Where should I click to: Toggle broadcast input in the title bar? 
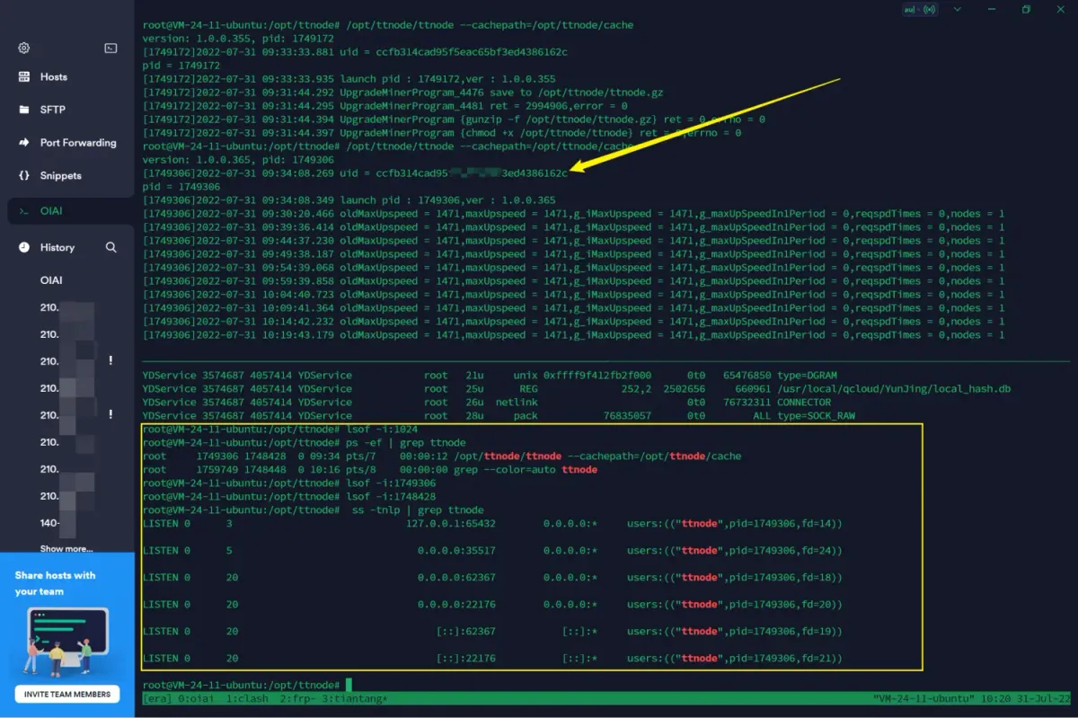coord(929,9)
